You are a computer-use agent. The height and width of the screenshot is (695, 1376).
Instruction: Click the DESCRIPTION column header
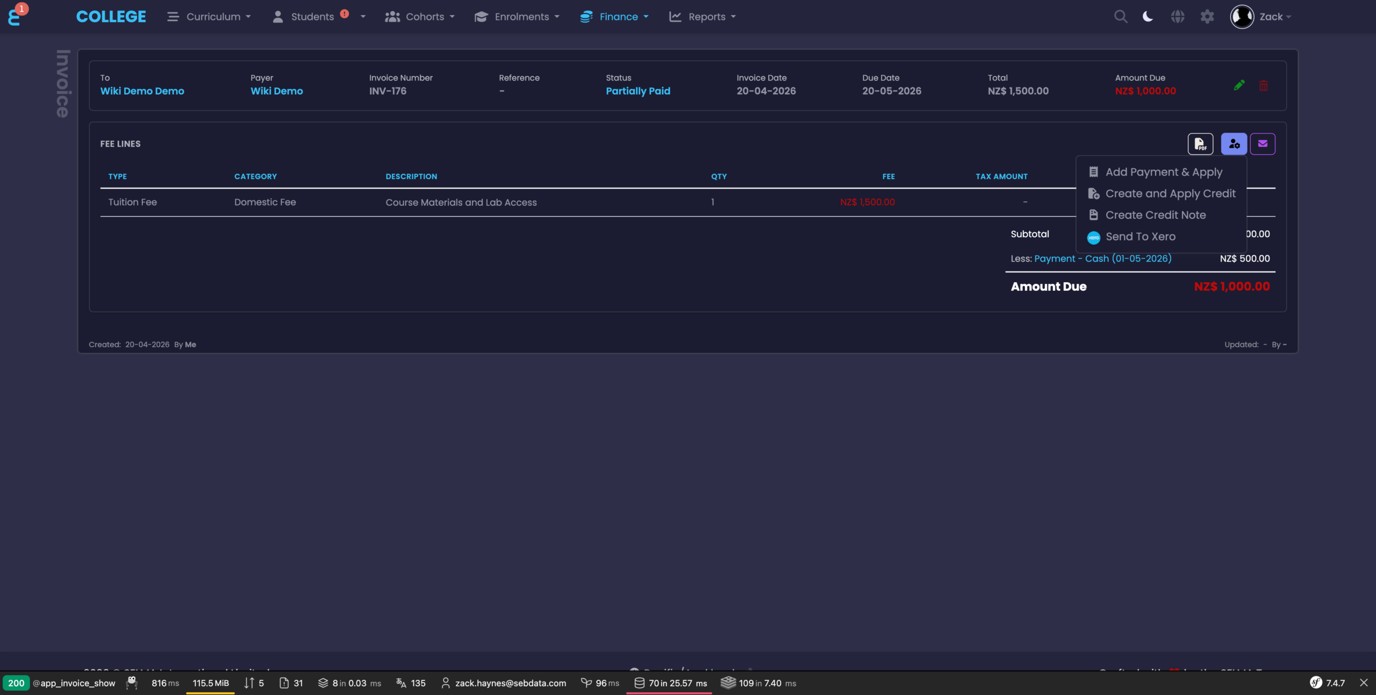(x=411, y=176)
